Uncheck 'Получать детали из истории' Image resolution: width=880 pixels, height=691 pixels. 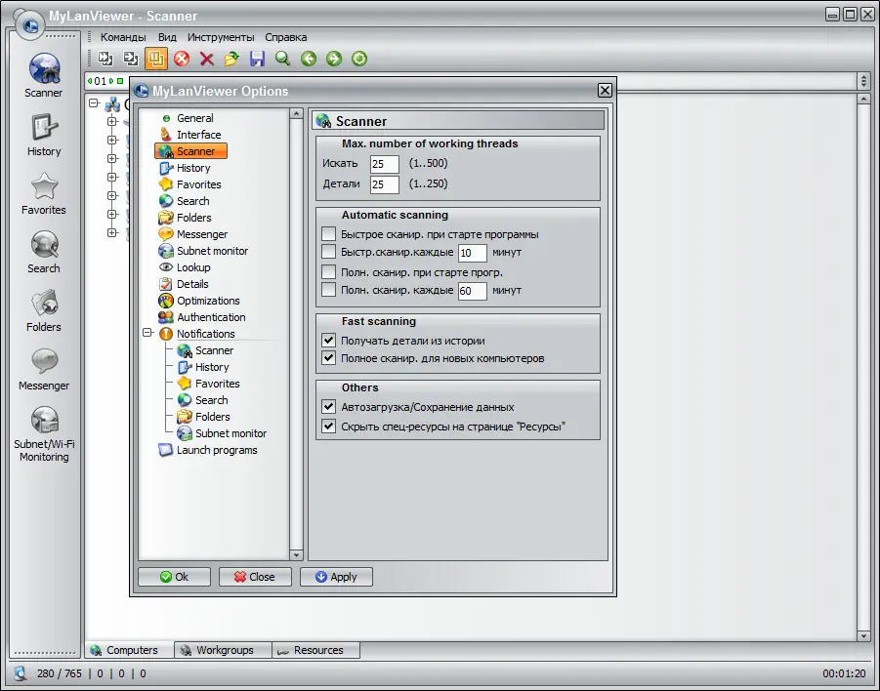coord(328,340)
